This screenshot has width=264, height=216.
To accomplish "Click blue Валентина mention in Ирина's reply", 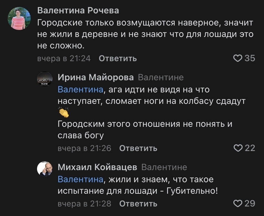I will pyautogui.click(x=81, y=90).
